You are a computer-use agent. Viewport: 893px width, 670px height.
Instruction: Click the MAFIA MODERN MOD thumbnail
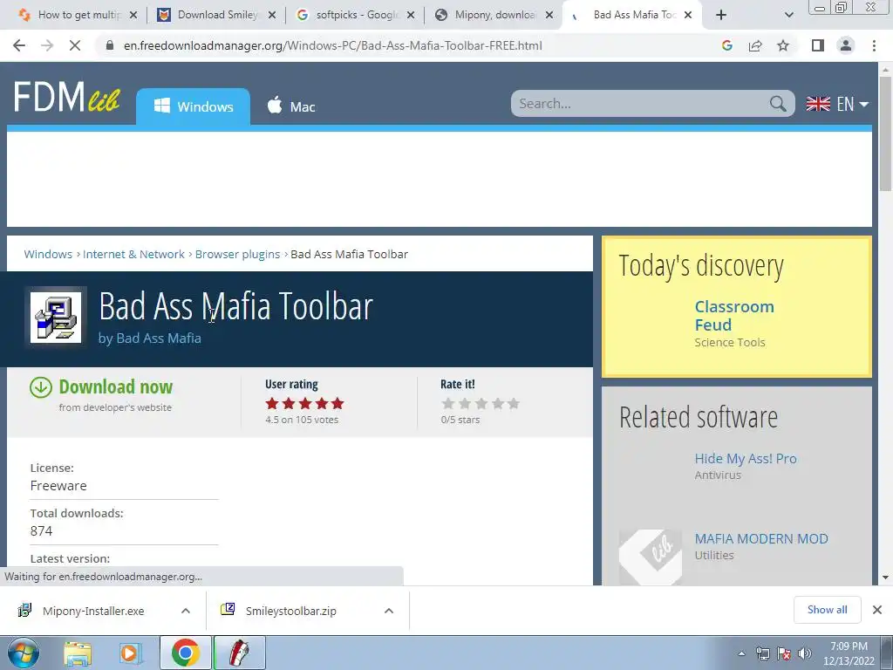[651, 556]
